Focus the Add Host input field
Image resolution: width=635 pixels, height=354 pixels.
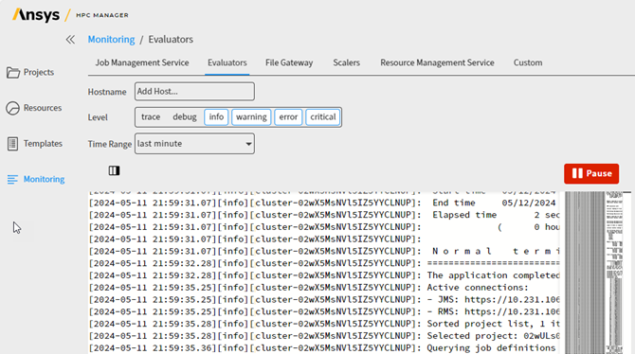click(x=195, y=92)
